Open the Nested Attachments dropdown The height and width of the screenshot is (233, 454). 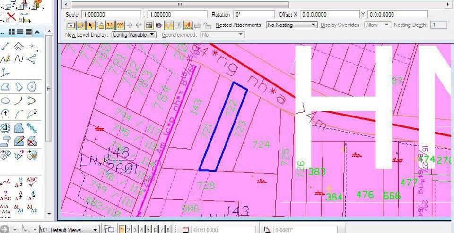click(x=291, y=25)
